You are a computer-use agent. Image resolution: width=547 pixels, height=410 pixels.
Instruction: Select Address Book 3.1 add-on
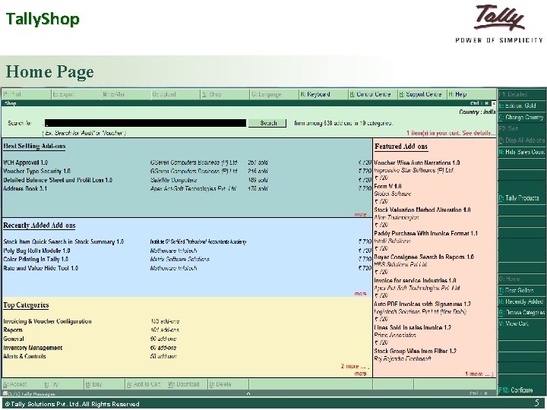tap(25, 188)
